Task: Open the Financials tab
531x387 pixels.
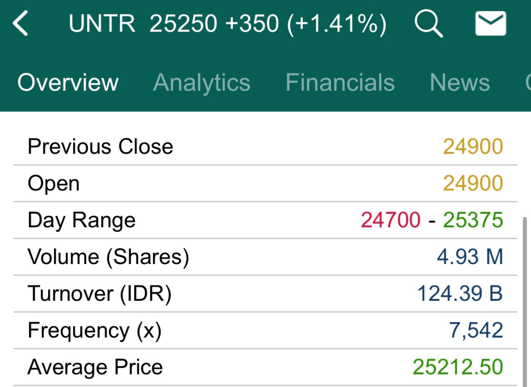Action: click(340, 83)
